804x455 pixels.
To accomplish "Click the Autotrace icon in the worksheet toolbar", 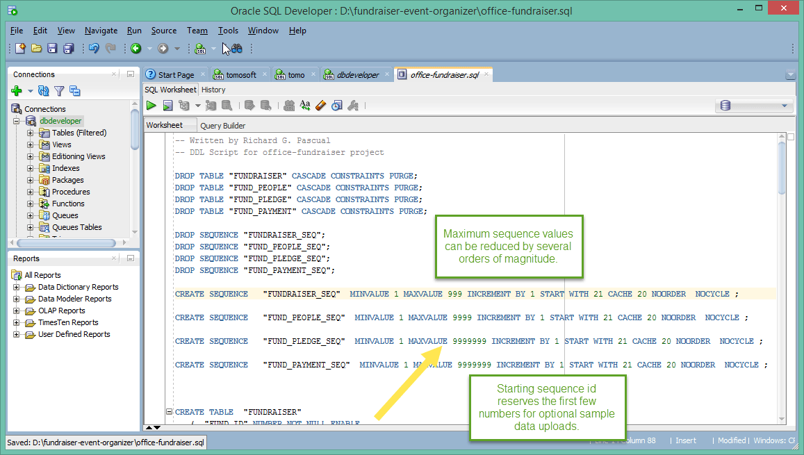I will point(211,106).
